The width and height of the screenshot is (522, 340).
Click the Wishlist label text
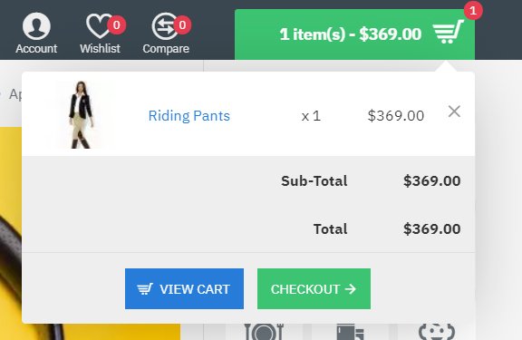click(100, 49)
